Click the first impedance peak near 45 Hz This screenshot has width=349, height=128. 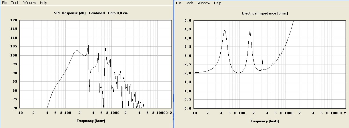(x=225, y=30)
